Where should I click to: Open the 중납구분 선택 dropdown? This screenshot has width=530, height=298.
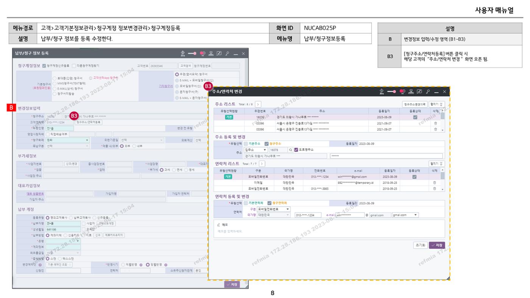[68, 146]
